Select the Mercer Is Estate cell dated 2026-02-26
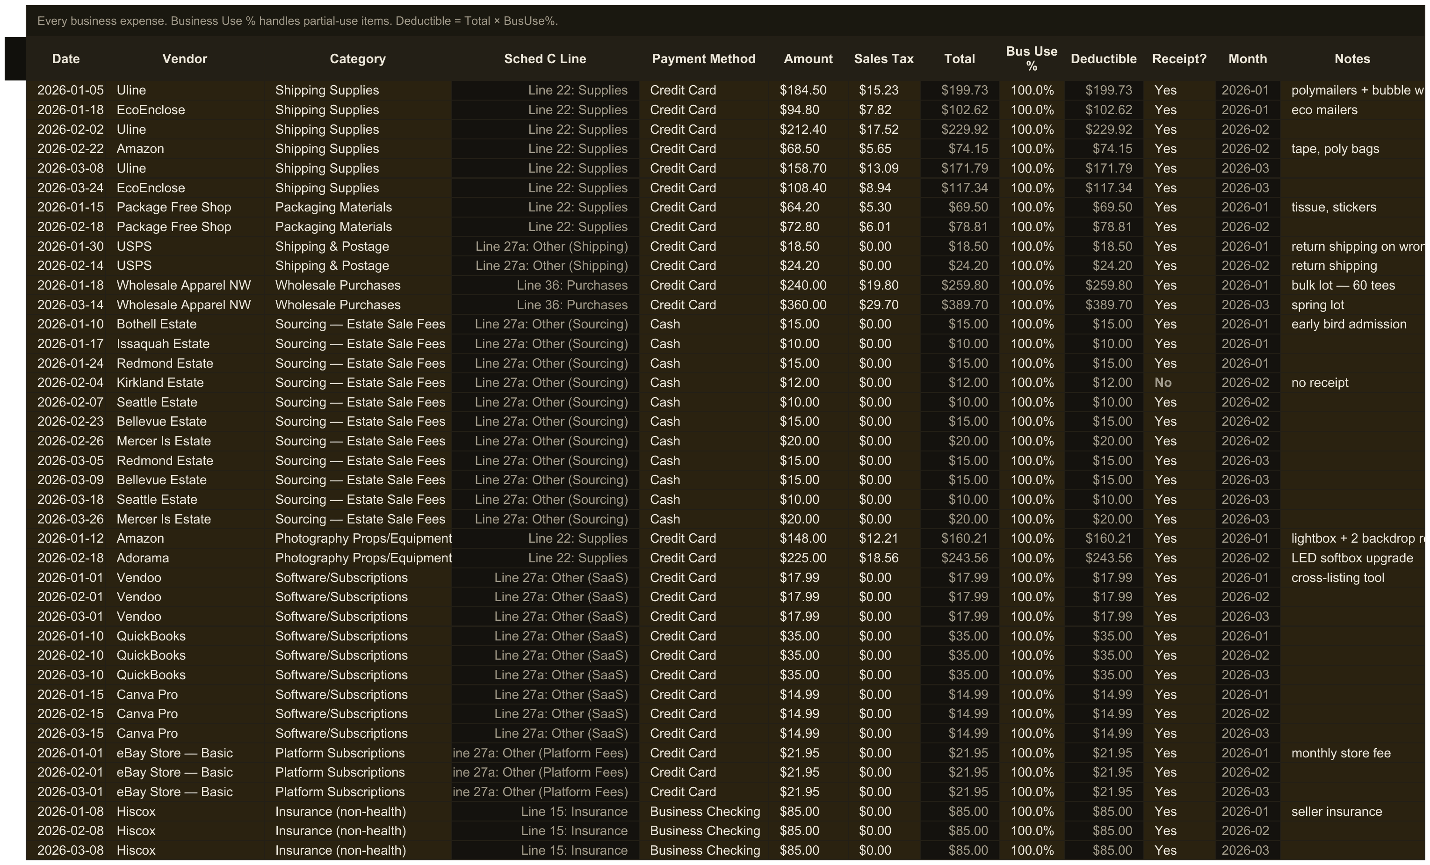Viewport: 1430px width, 865px height. 185,441
